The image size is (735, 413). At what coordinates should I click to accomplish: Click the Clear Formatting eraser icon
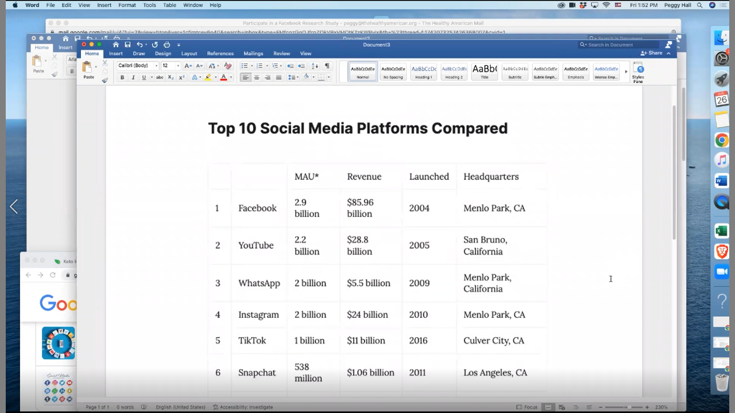(x=228, y=66)
